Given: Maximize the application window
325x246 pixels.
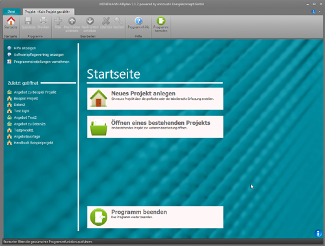Looking at the screenshot, I should point(314,4).
